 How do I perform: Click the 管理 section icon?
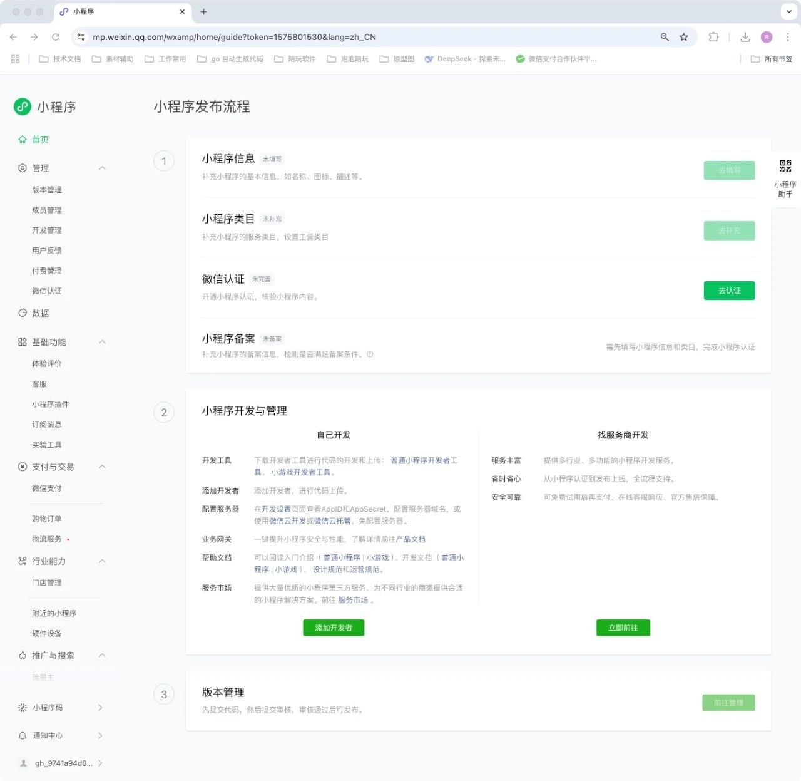tap(23, 168)
